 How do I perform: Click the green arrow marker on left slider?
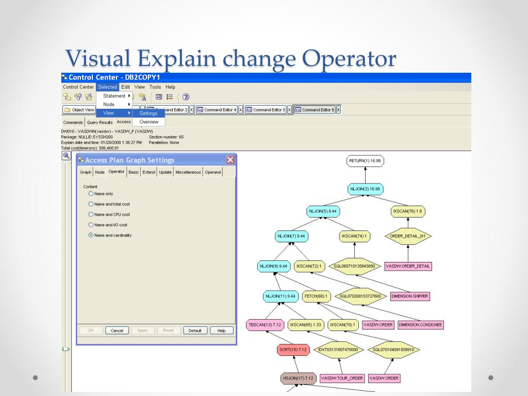[x=65, y=349]
